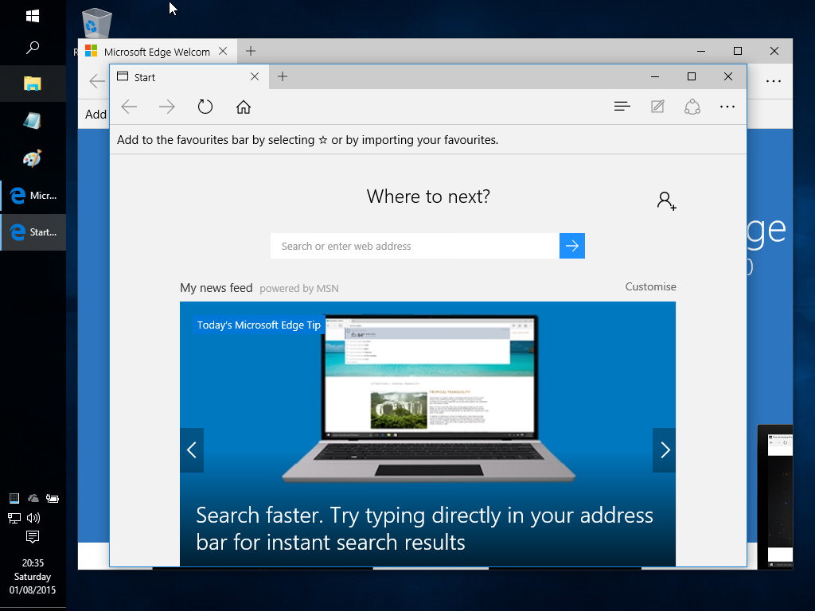Viewport: 815px width, 611px height.
Task: Open the volume control in system tray
Action: 33,517
